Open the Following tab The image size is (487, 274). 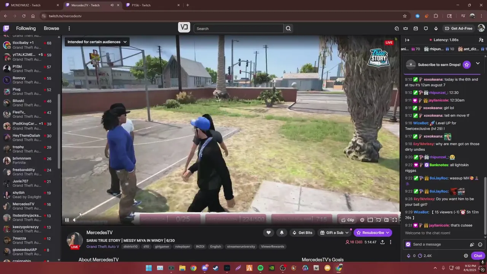tap(26, 29)
